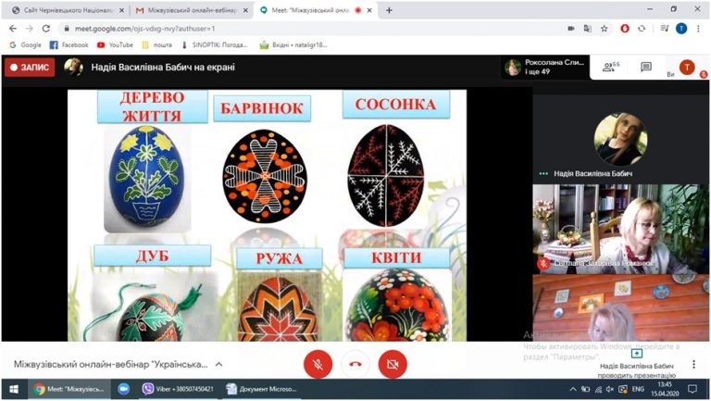
Task: Expand meeting details chevron next to title
Action: click(x=219, y=364)
